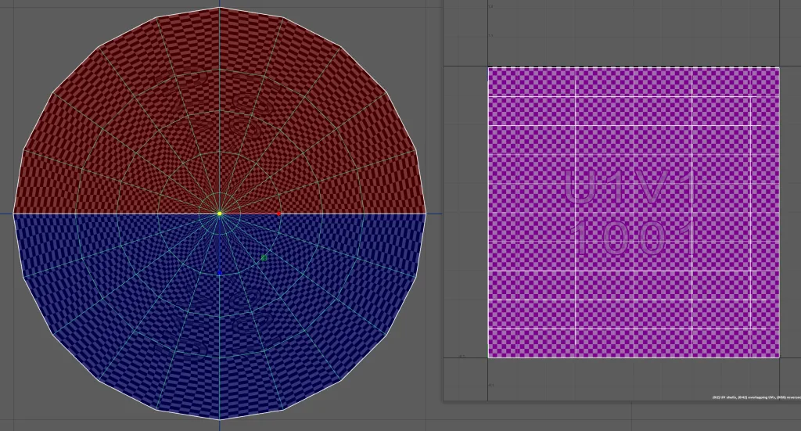Click empty gray area above UV tile

(x=626, y=35)
